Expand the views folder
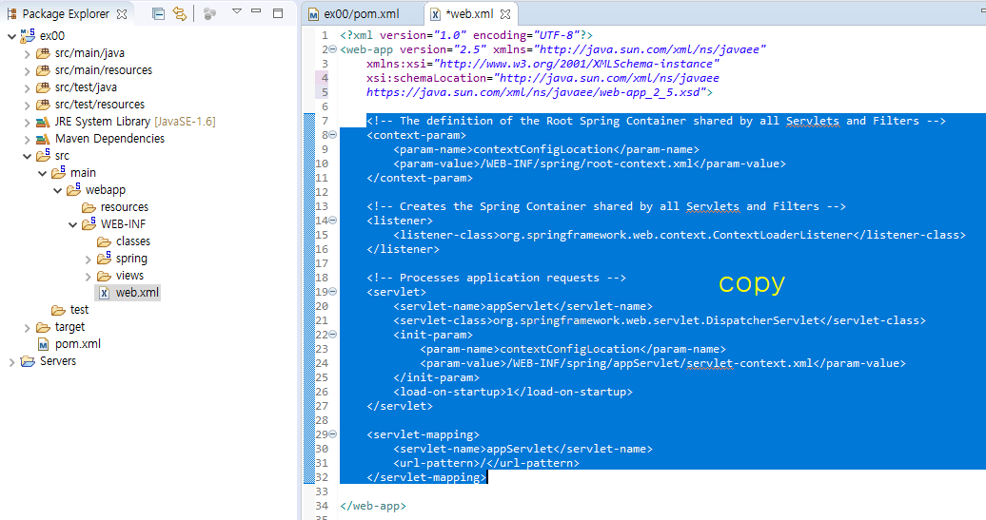The height and width of the screenshot is (520, 986). pyautogui.click(x=88, y=277)
